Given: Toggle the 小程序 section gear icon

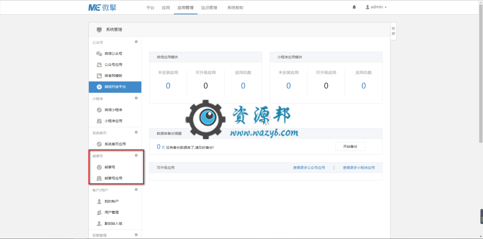Looking at the screenshot, I should pyautogui.click(x=136, y=98).
